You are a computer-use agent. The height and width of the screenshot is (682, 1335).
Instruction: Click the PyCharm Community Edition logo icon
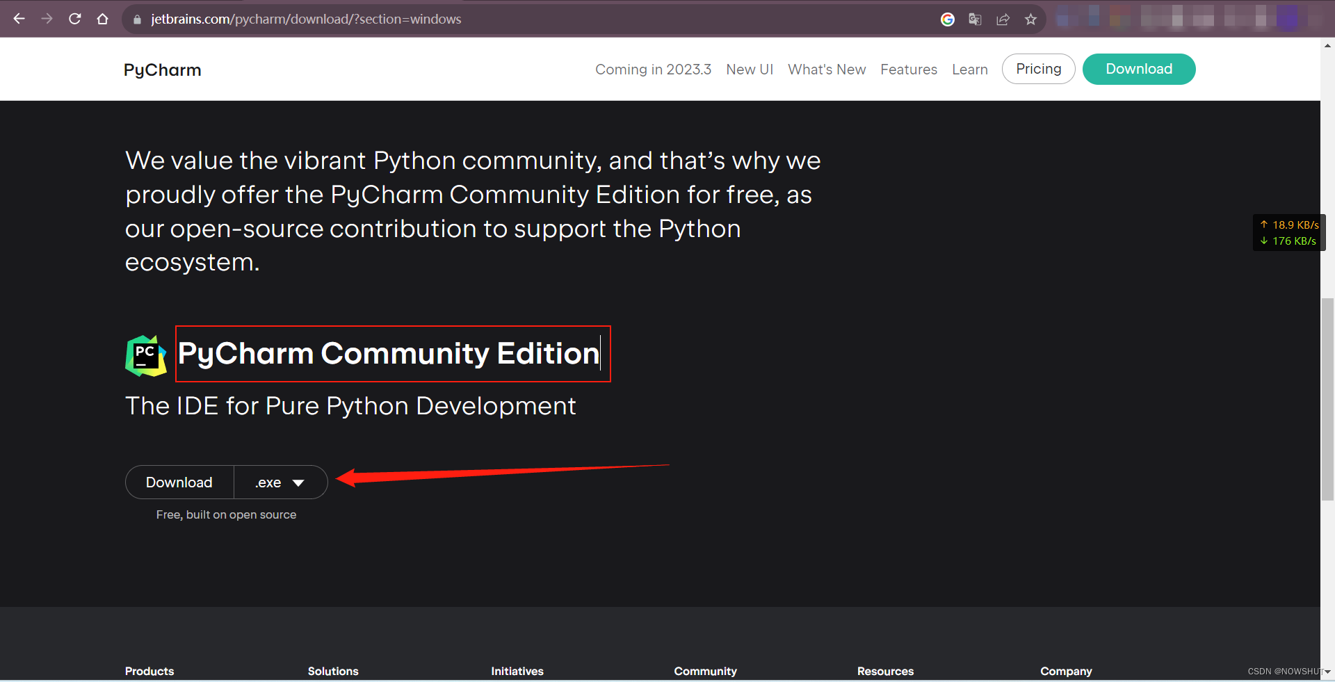146,355
